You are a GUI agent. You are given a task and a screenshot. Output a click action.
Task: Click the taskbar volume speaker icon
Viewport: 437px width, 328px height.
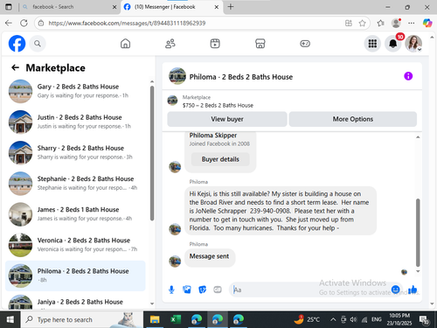pyautogui.click(x=353, y=319)
